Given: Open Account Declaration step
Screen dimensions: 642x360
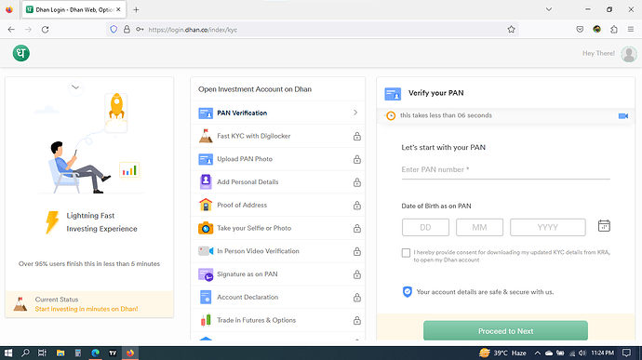Looking at the screenshot, I should coord(278,297).
